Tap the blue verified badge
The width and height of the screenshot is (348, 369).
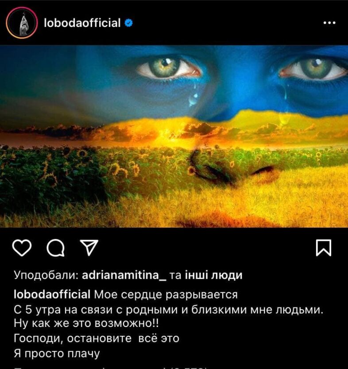click(x=129, y=23)
